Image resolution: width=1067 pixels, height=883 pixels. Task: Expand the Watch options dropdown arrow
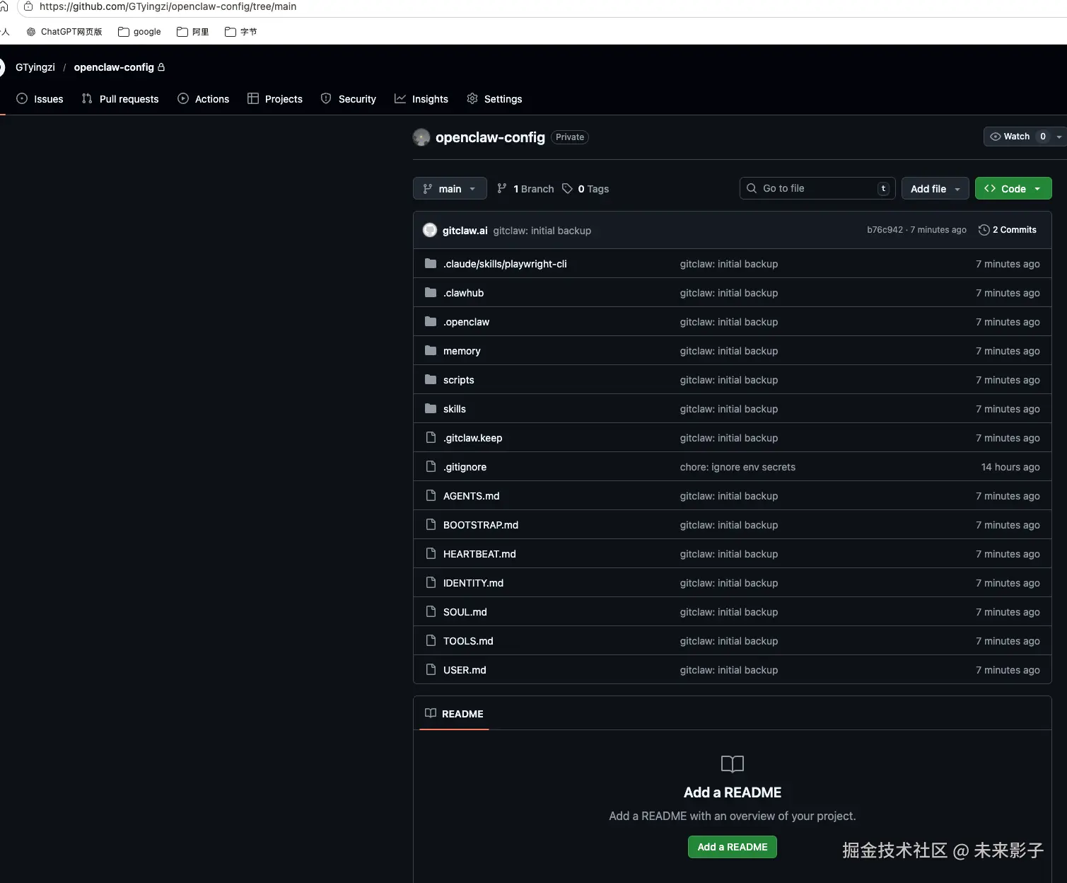[1059, 137]
